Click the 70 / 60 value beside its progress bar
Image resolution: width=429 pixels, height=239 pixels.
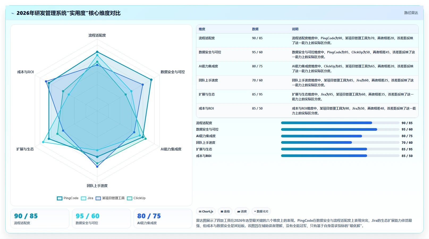407,143
